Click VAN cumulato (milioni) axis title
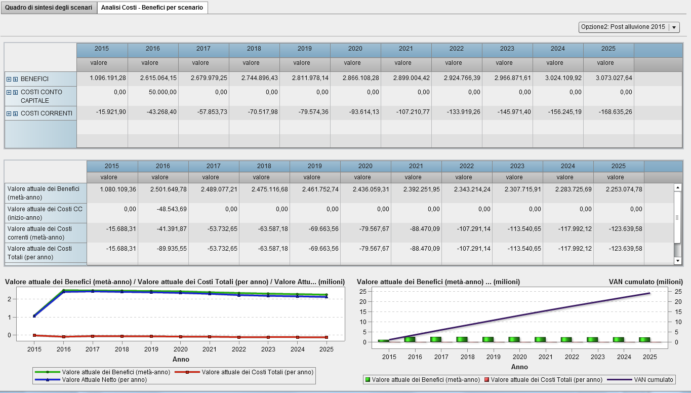 646,282
